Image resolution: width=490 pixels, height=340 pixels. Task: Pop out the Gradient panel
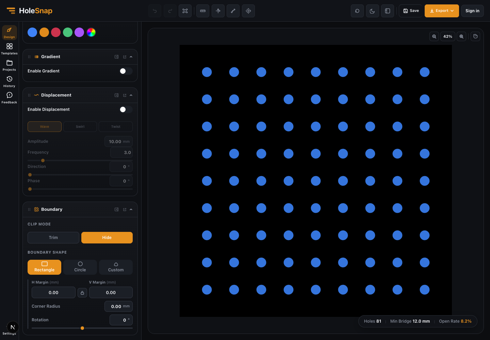125,57
